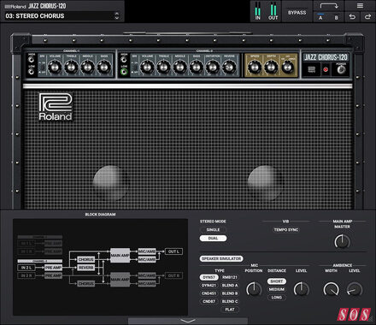Click the redo arrow icon
The height and width of the screenshot is (325, 376).
tap(367, 17)
